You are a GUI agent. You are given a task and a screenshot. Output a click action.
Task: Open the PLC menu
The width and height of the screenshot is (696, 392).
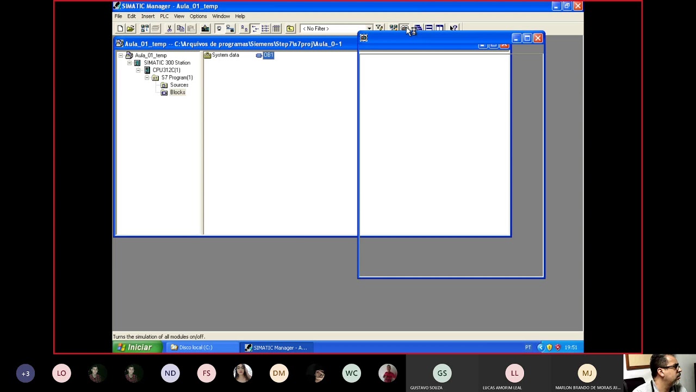(164, 16)
